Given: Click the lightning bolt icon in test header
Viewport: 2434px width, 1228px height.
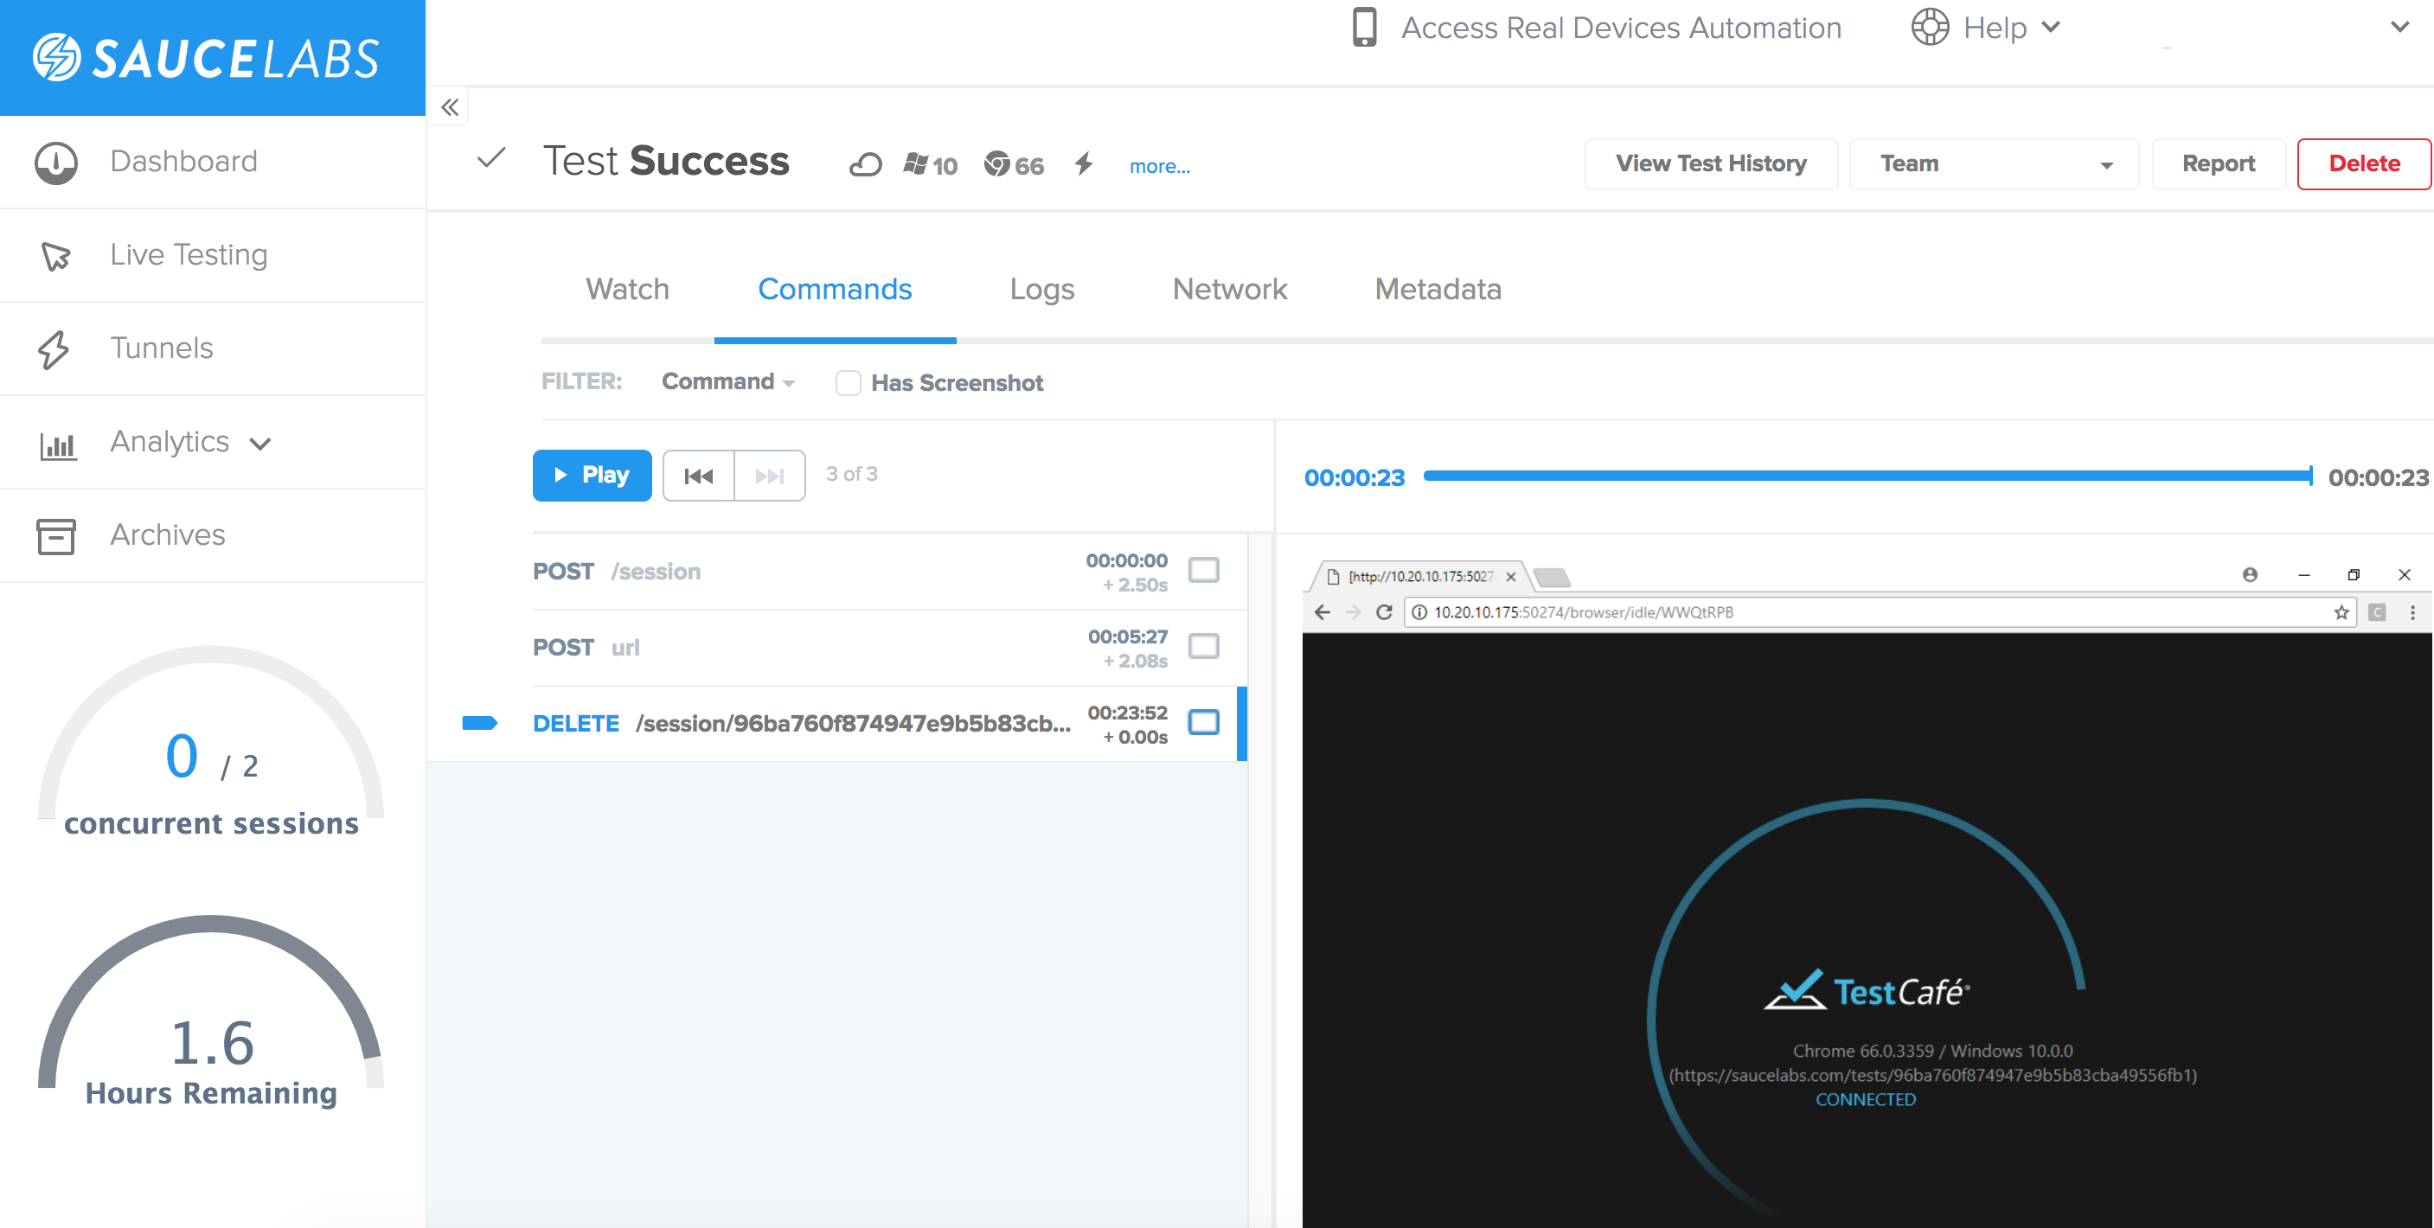Looking at the screenshot, I should (1084, 164).
